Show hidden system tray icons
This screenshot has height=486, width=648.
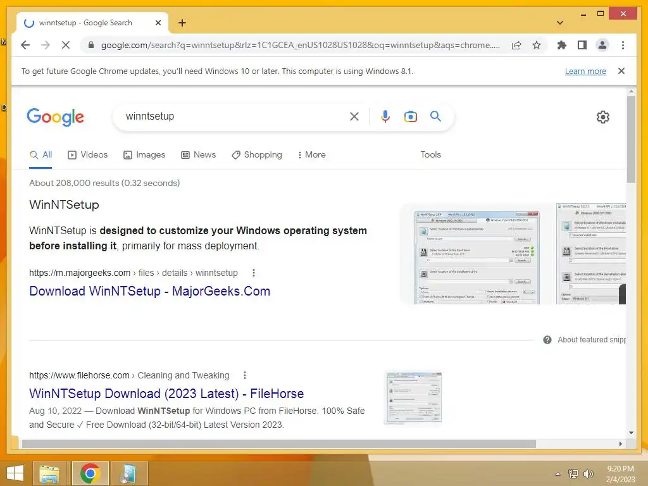pos(558,474)
